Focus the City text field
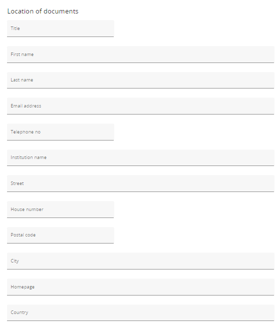Image resolution: width=279 pixels, height=329 pixels. 141,261
